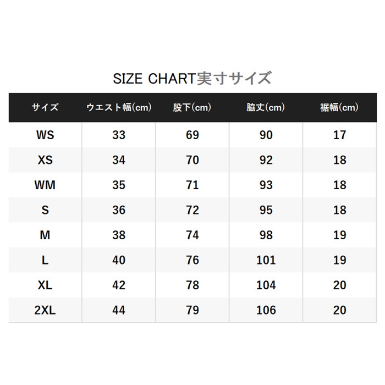Select the WS size row label
Image resolution: width=385 pixels, height=385 pixels.
(45, 135)
